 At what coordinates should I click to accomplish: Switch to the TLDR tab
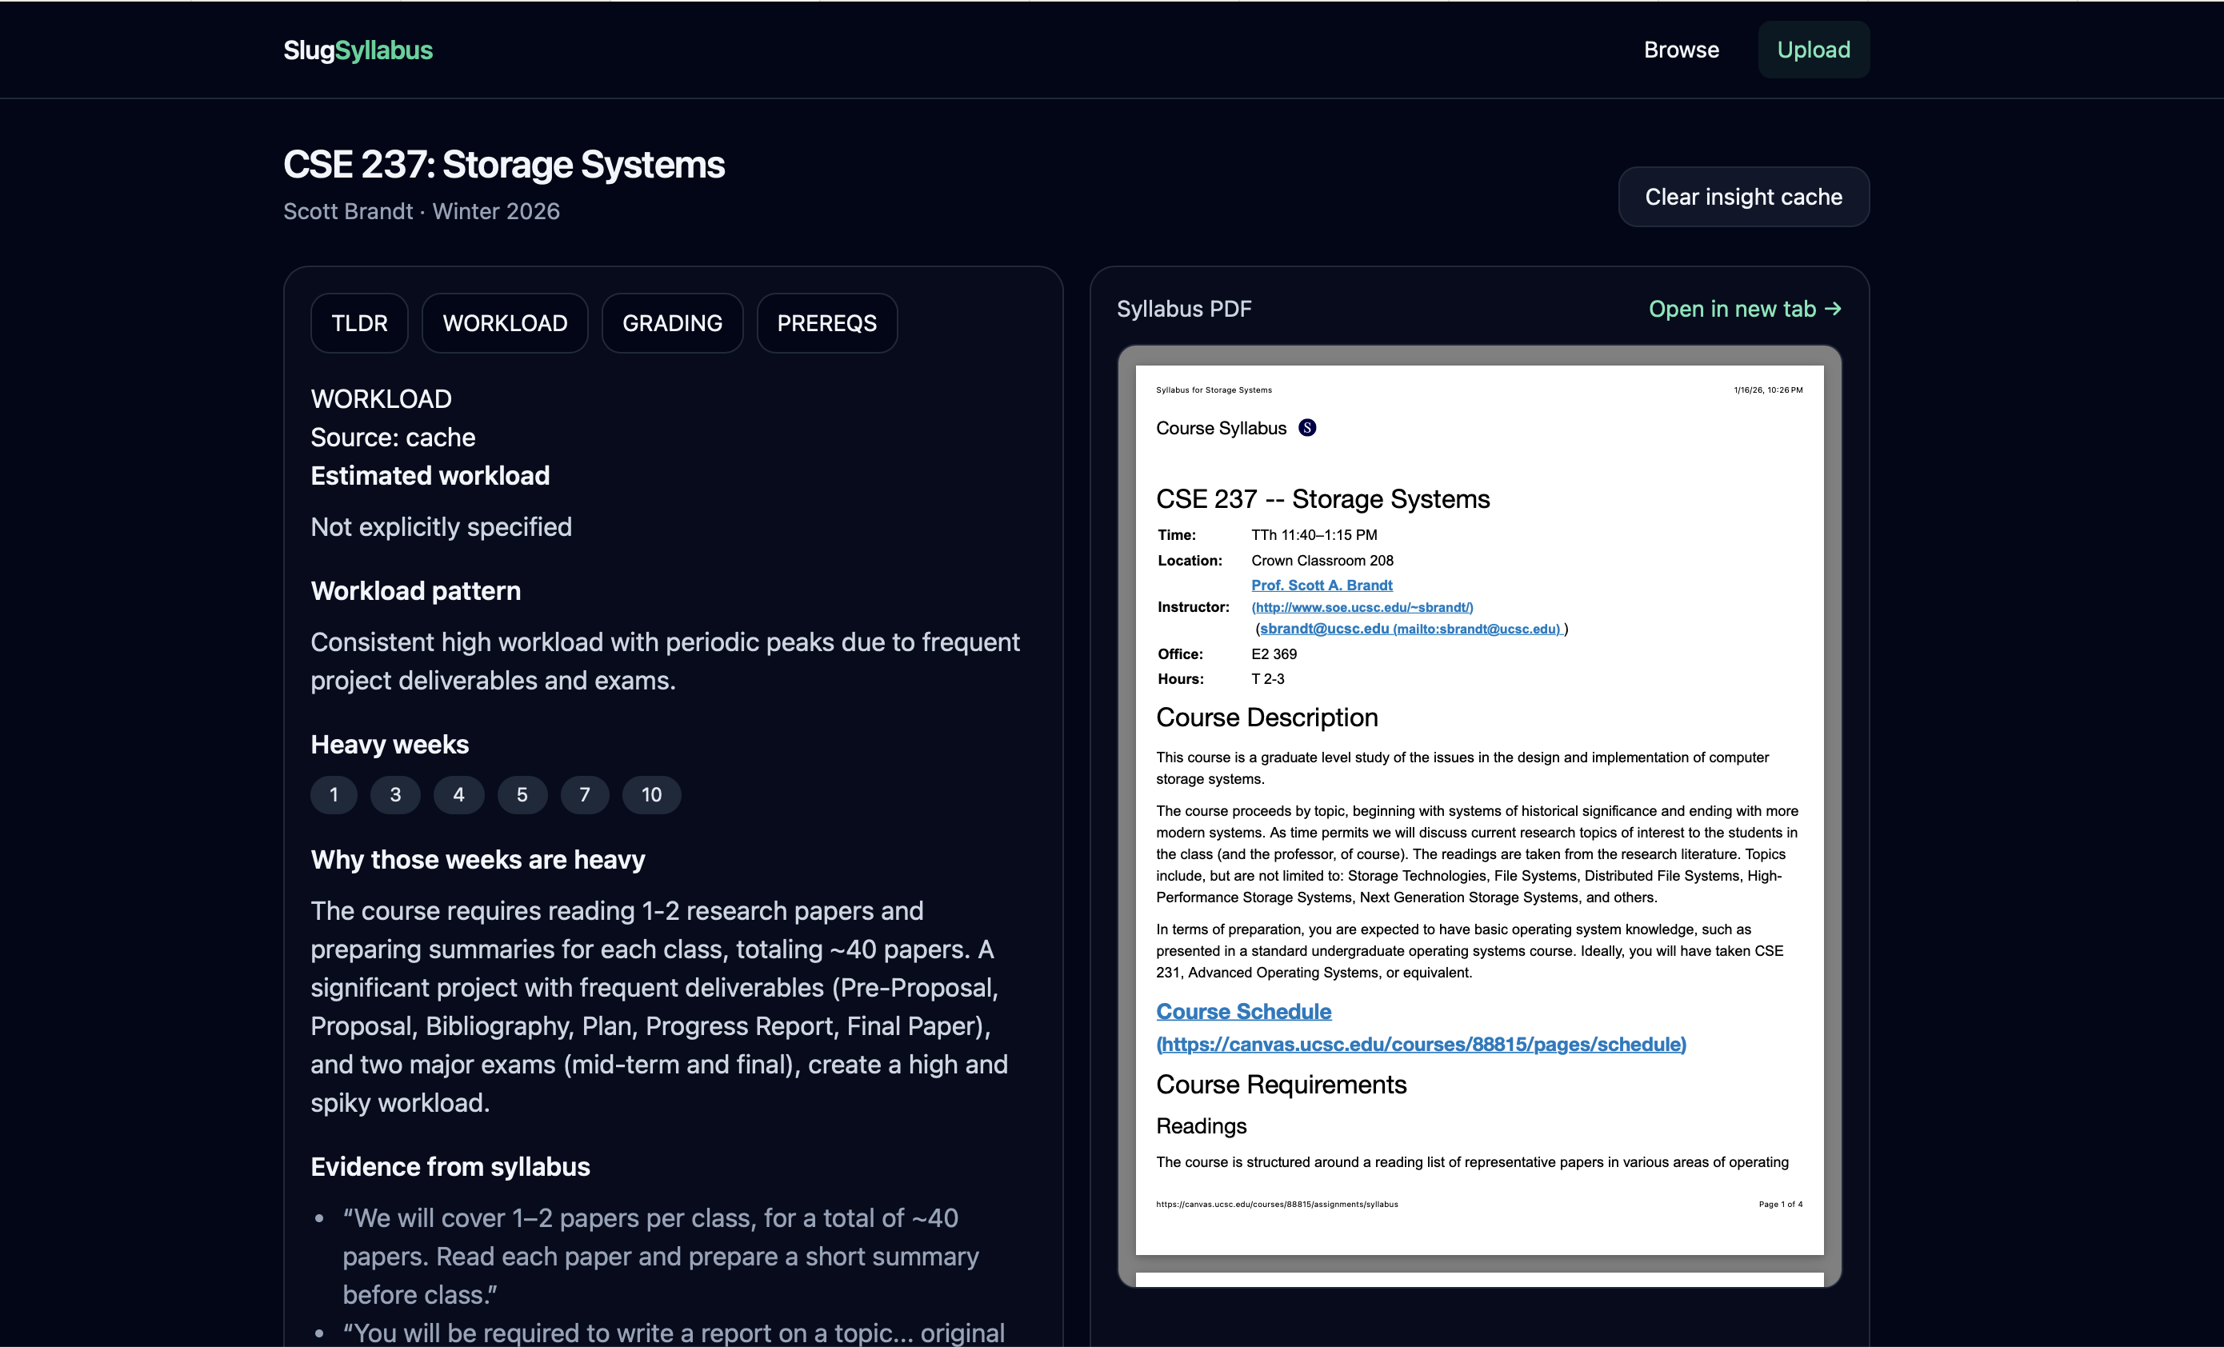pos(358,323)
